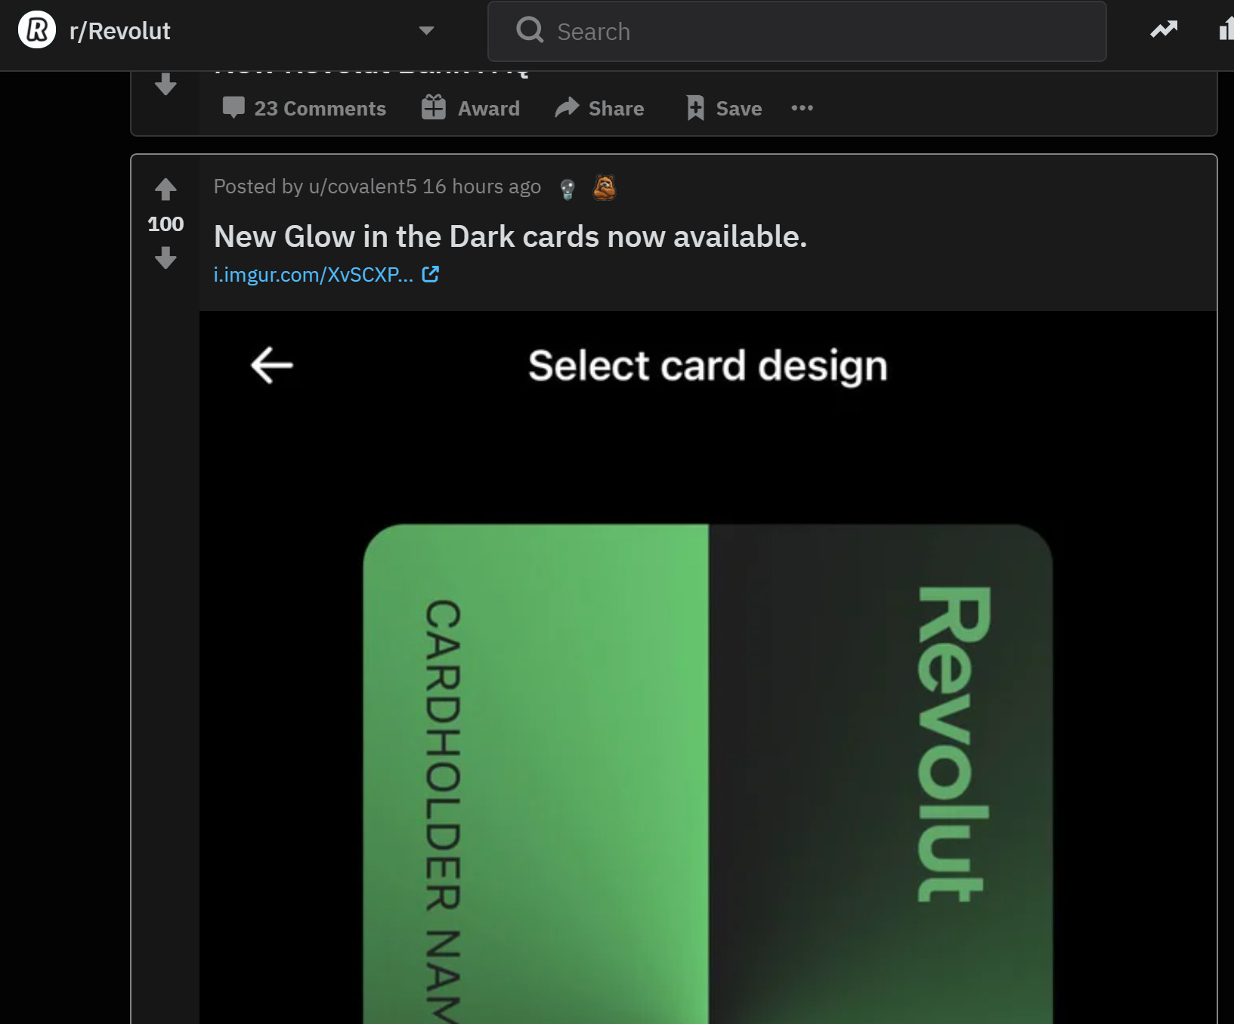Open the three-dot more options menu
The width and height of the screenshot is (1234, 1024).
coord(802,108)
